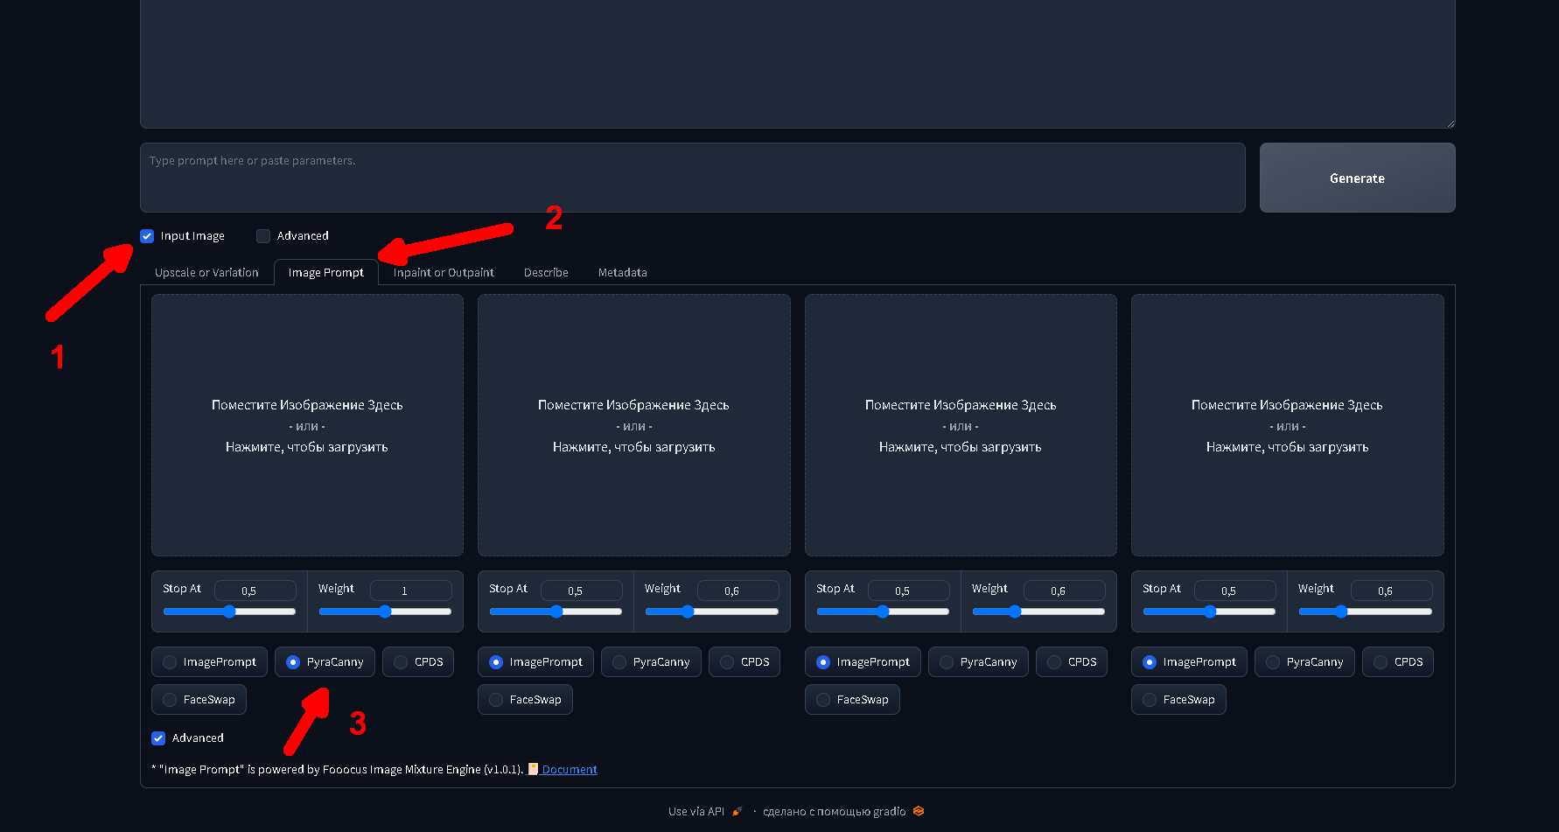Choose CPDS option in first column
This screenshot has width=1559, height=832.
tap(401, 662)
